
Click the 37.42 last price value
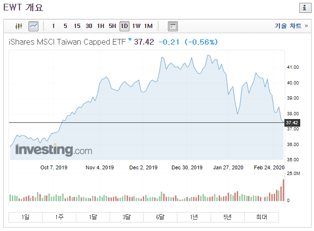pos(144,42)
